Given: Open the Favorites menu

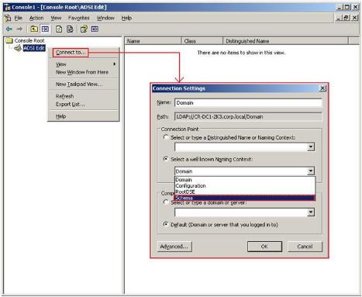Looking at the screenshot, I should (x=79, y=18).
